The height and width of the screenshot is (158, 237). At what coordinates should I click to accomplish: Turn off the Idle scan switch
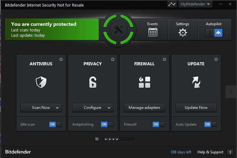[55, 124]
